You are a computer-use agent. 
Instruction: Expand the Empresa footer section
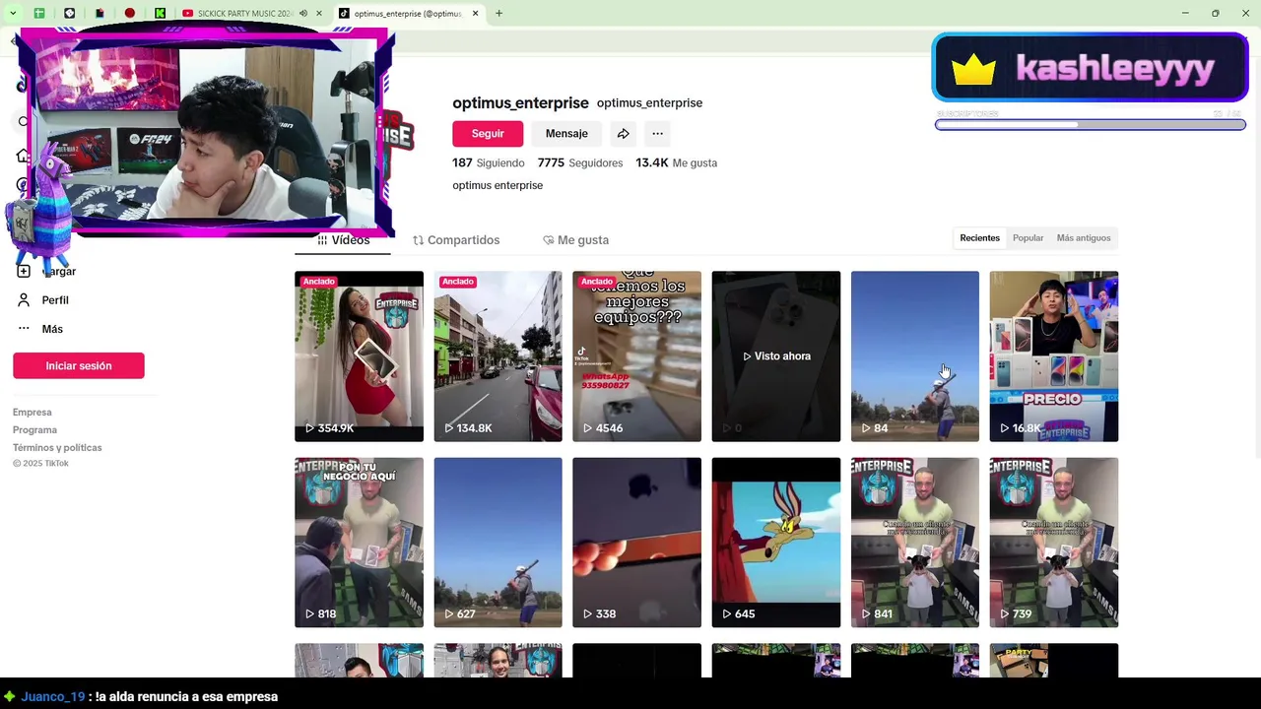click(x=33, y=413)
